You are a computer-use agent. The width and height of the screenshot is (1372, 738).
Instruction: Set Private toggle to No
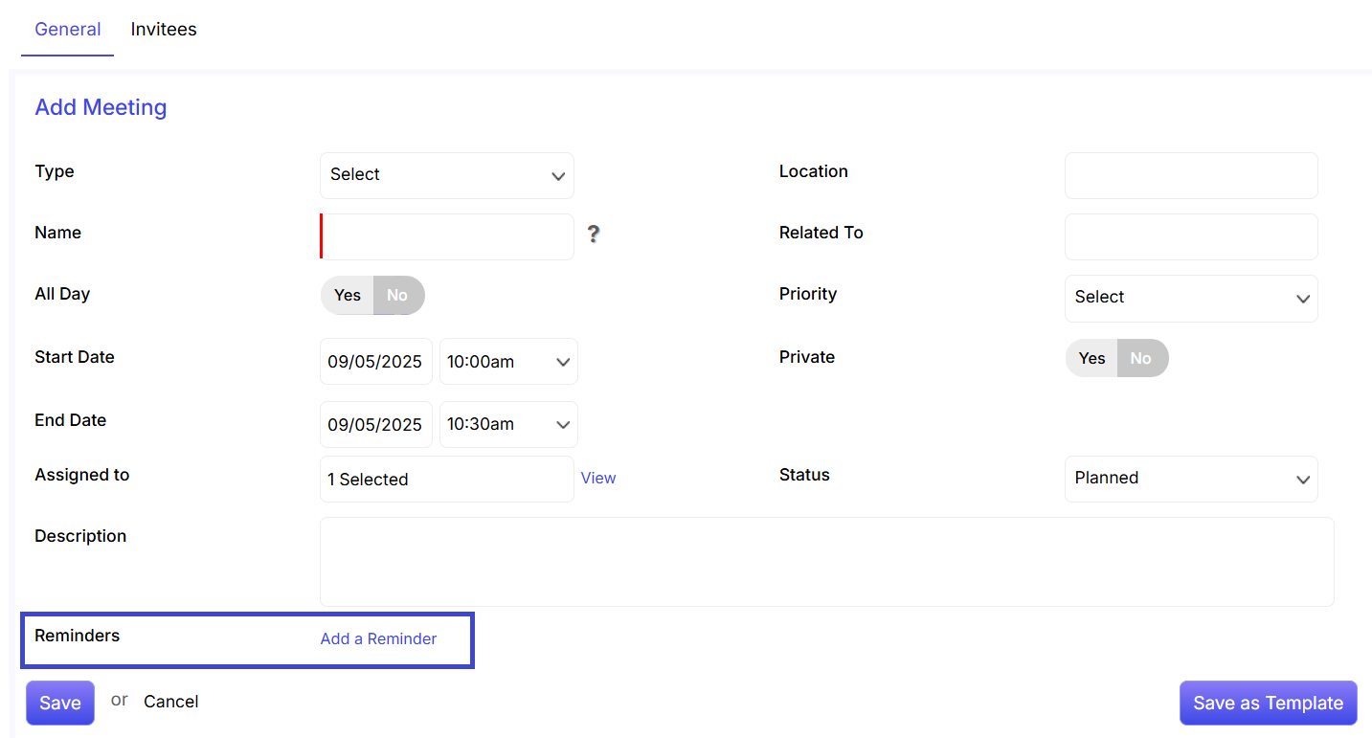(1141, 358)
